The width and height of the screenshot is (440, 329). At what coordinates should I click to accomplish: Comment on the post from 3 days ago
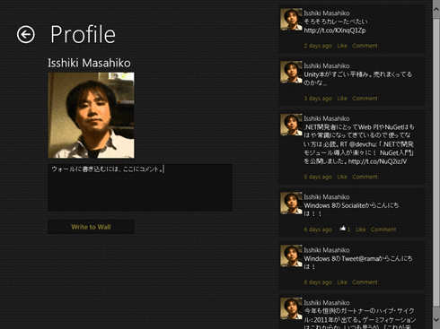365,99
